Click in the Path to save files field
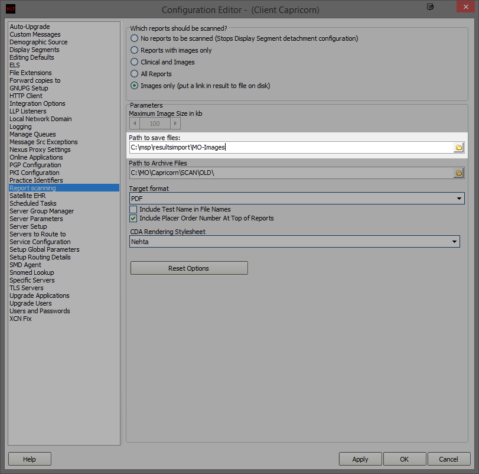The image size is (479, 474). tap(291, 147)
